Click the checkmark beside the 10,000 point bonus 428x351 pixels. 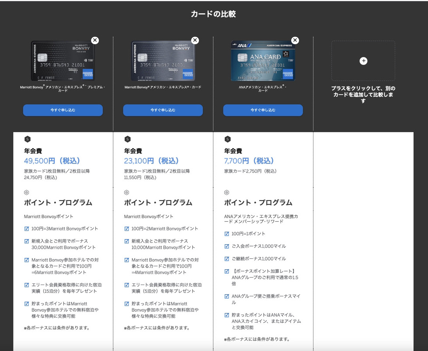[x=127, y=241]
